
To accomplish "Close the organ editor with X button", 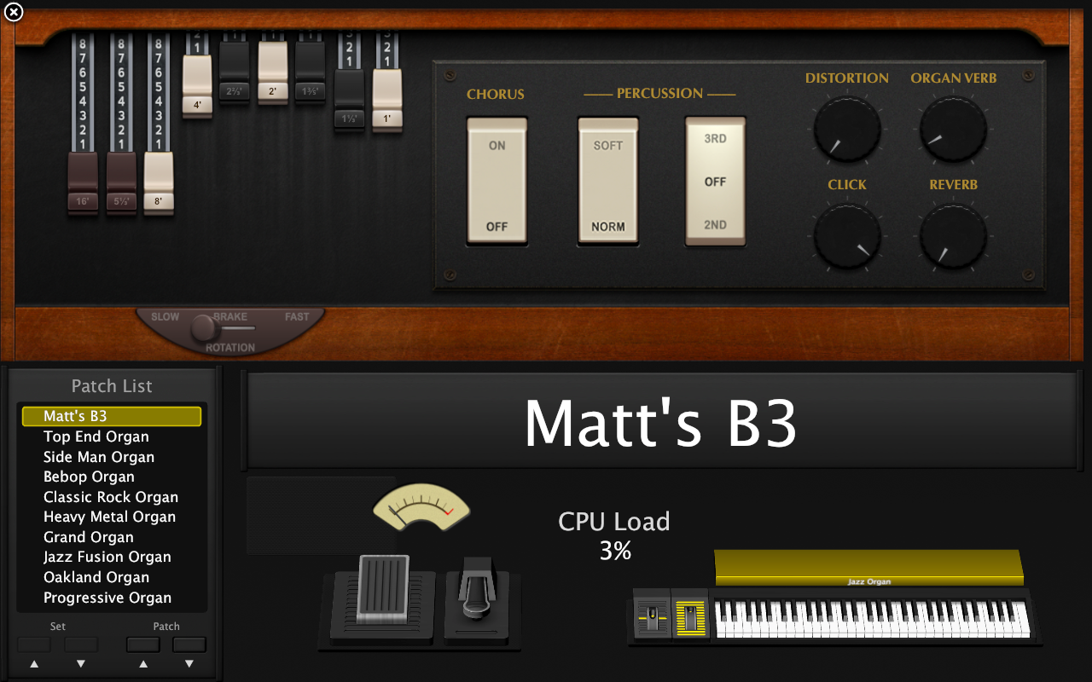I will coord(14,12).
